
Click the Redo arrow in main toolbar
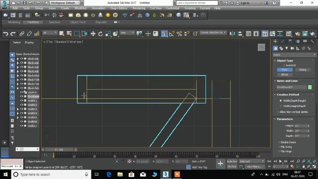pyautogui.click(x=13, y=34)
